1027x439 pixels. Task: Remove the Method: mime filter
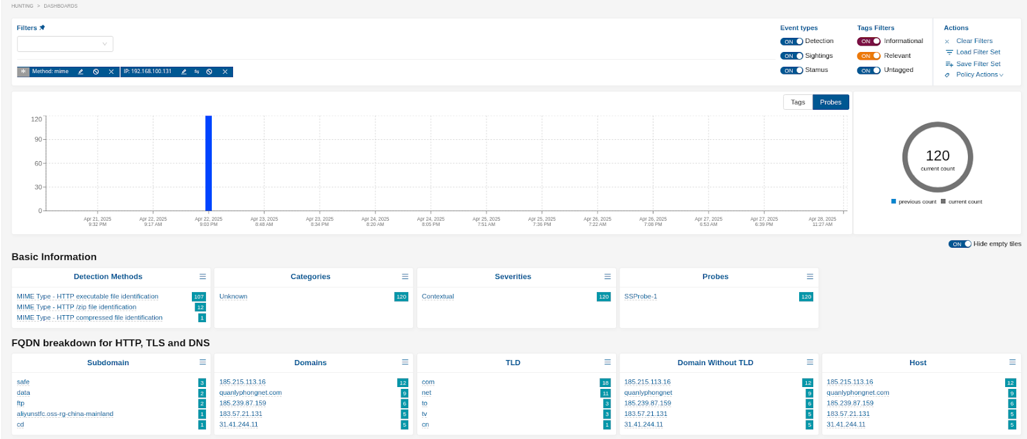coord(111,72)
